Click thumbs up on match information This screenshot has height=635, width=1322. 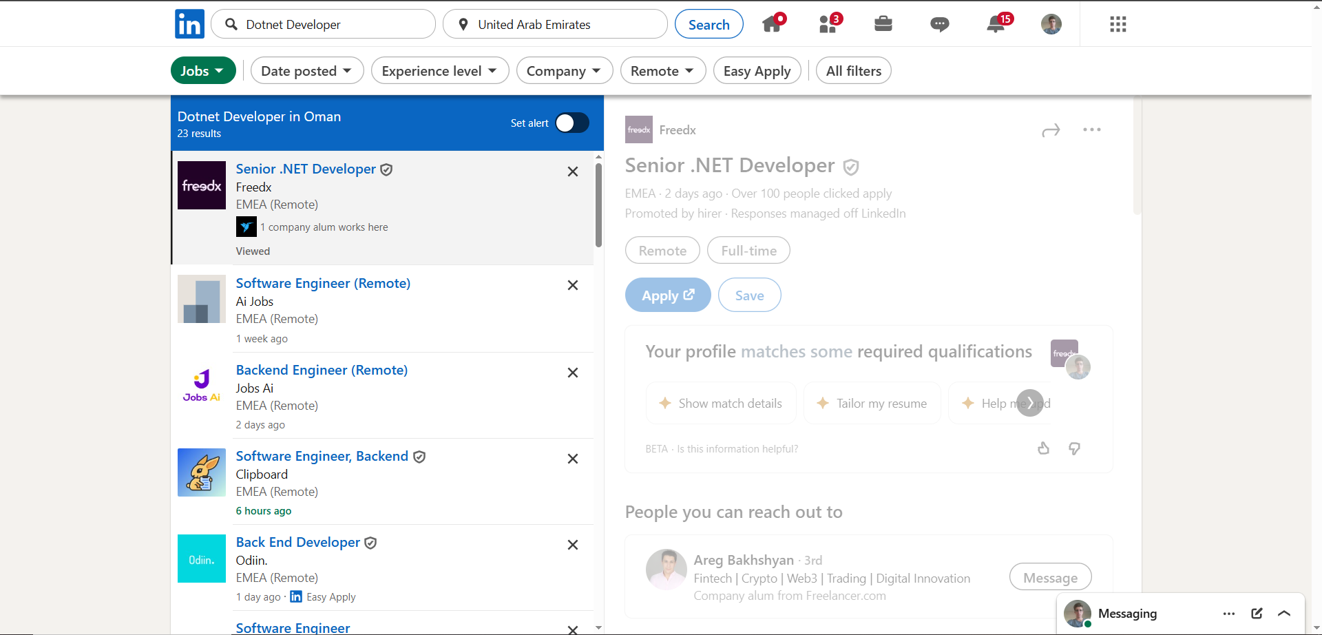pyautogui.click(x=1043, y=449)
